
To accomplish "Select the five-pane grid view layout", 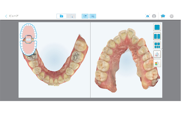I will (157, 45).
